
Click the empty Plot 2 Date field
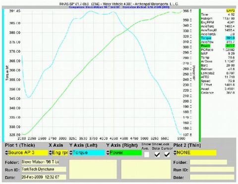(x=212, y=177)
